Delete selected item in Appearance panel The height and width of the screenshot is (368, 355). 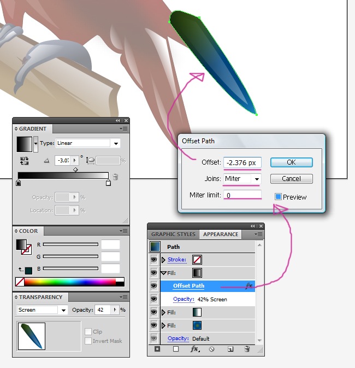[x=247, y=349]
